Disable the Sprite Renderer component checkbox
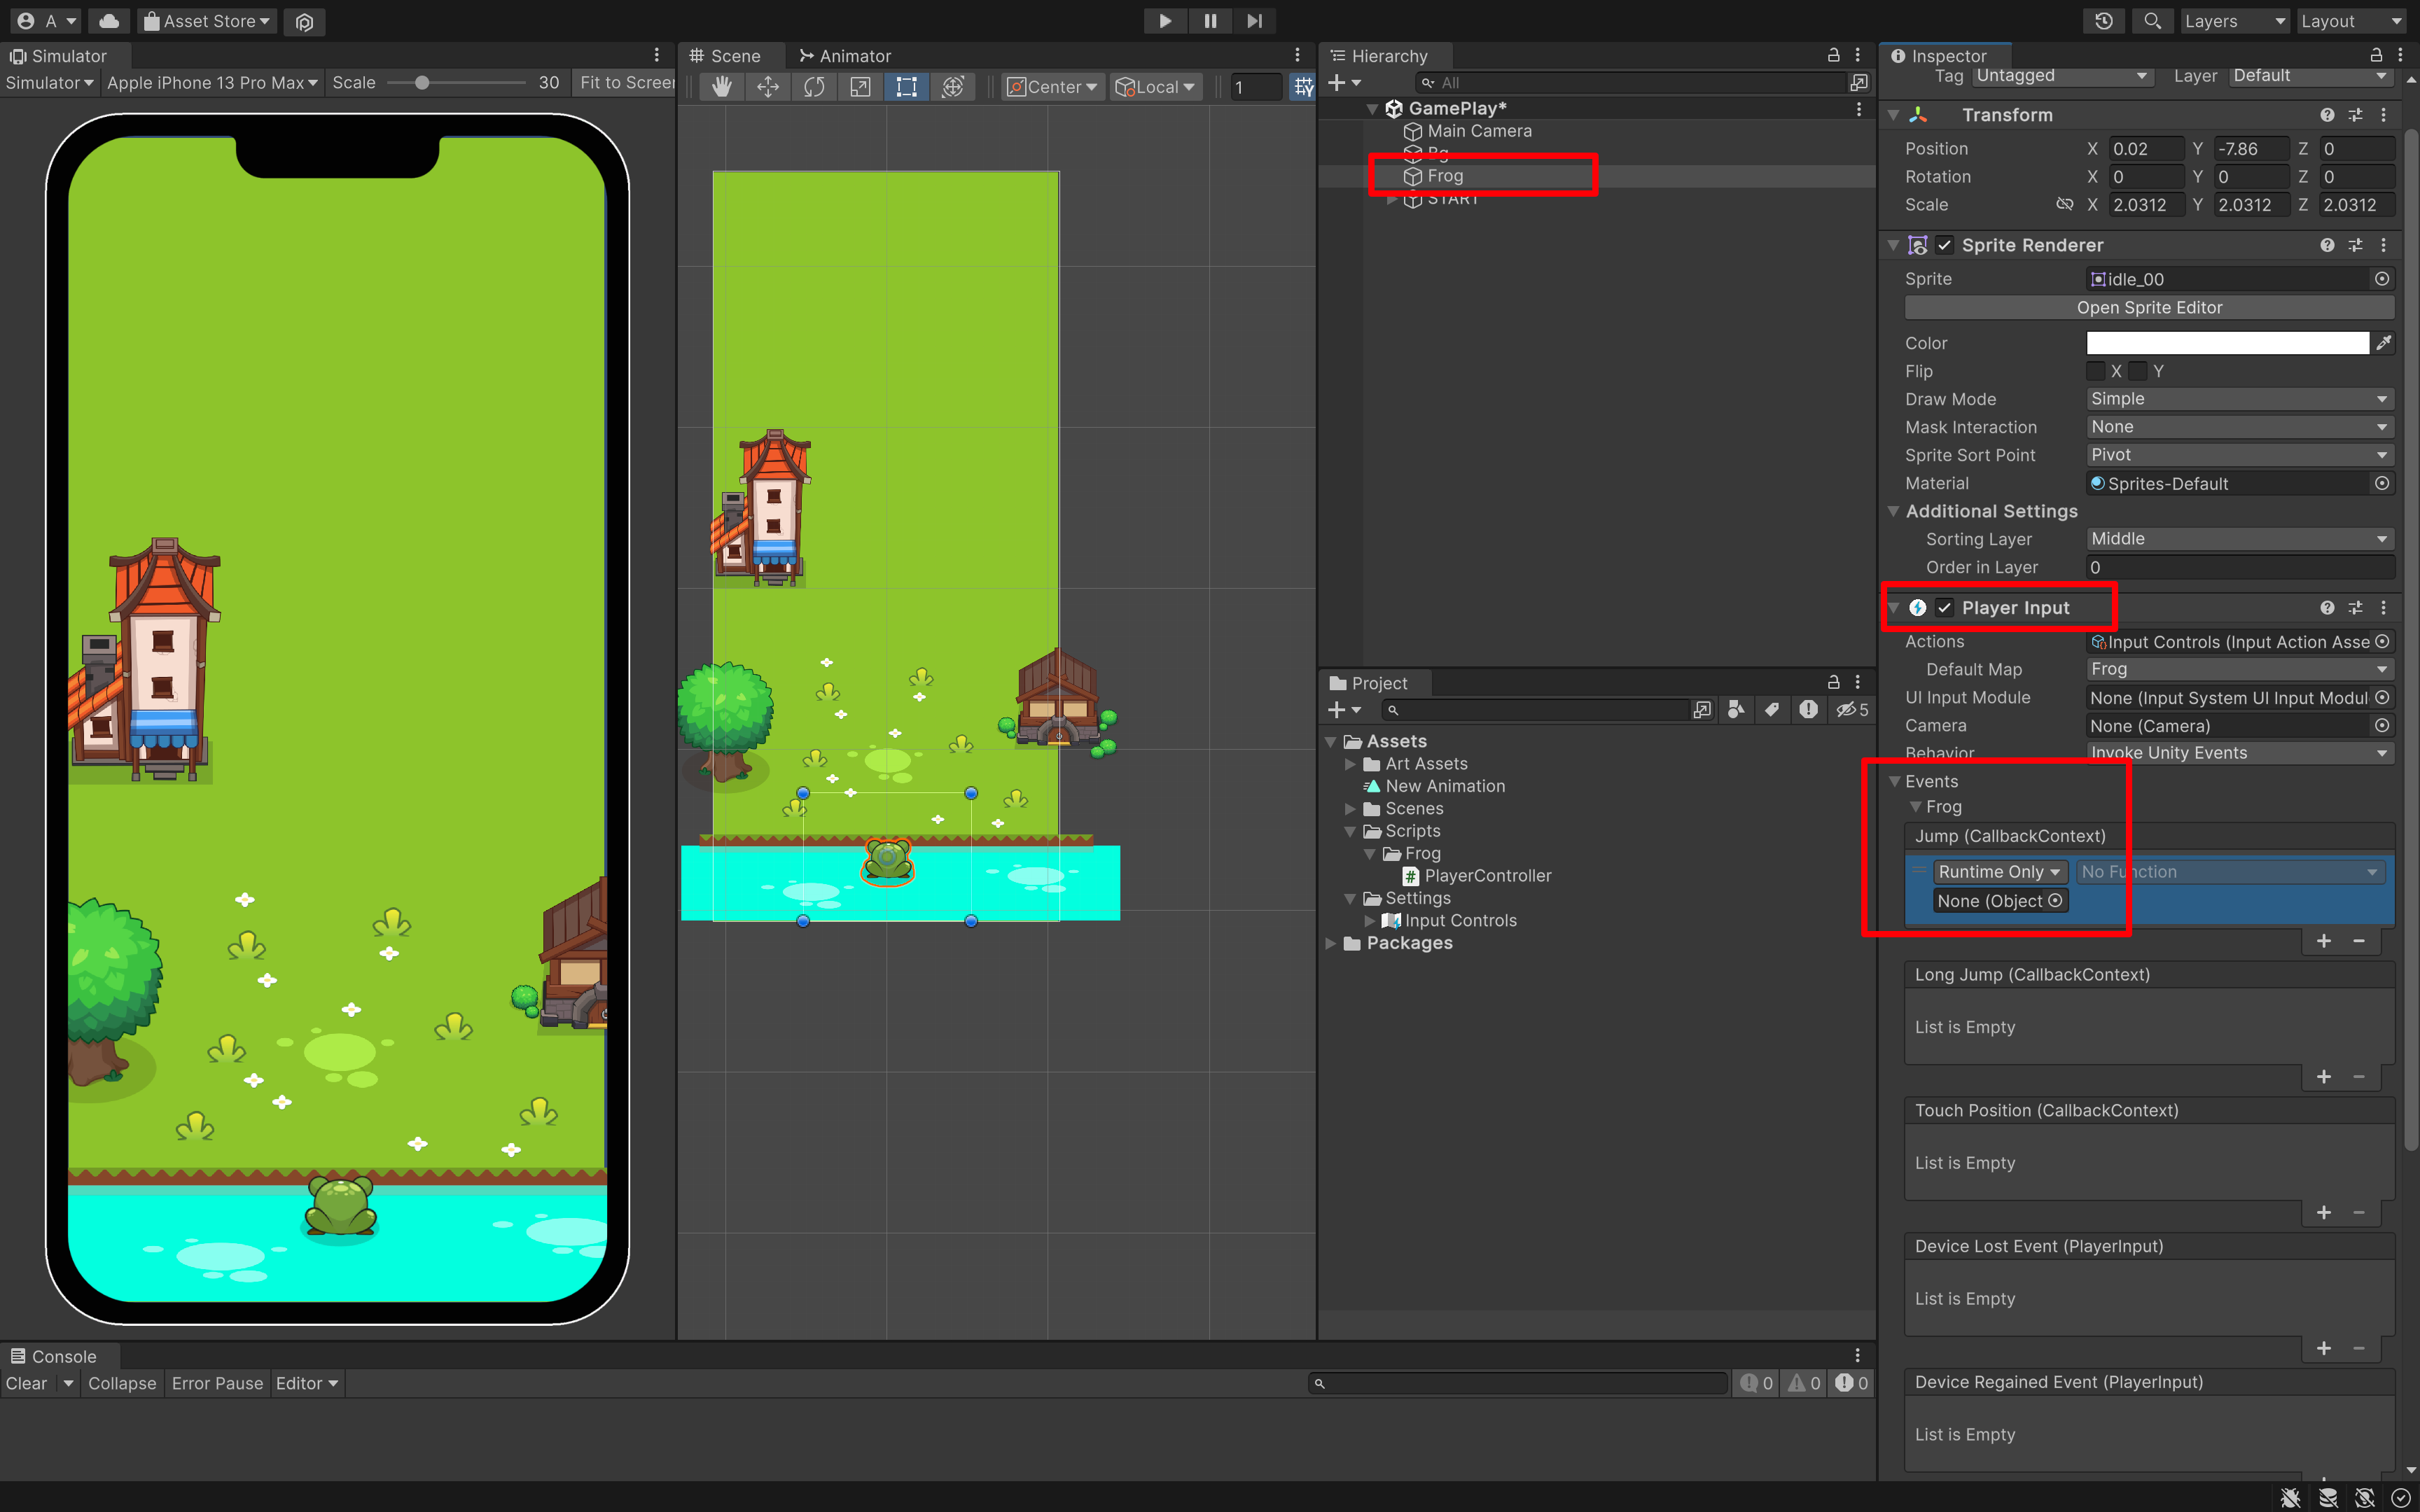The height and width of the screenshot is (1512, 2420). pos(1944,245)
